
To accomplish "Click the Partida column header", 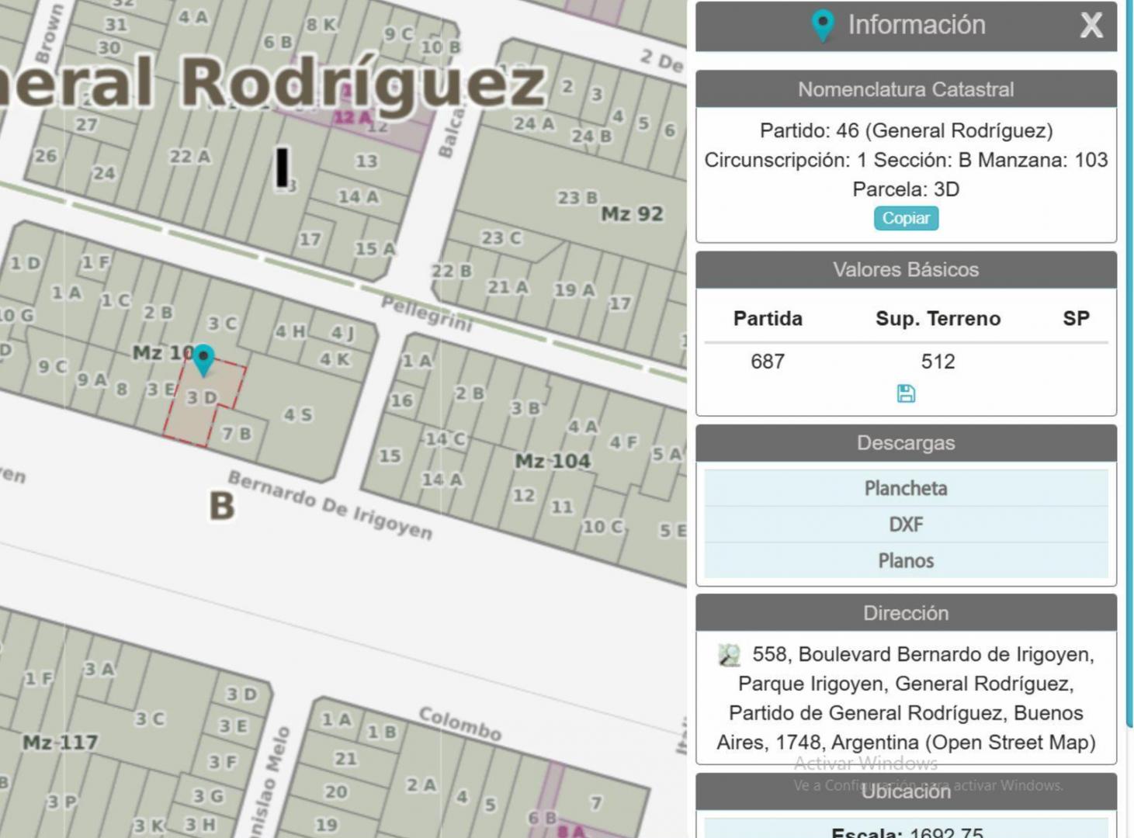I will 768,319.
